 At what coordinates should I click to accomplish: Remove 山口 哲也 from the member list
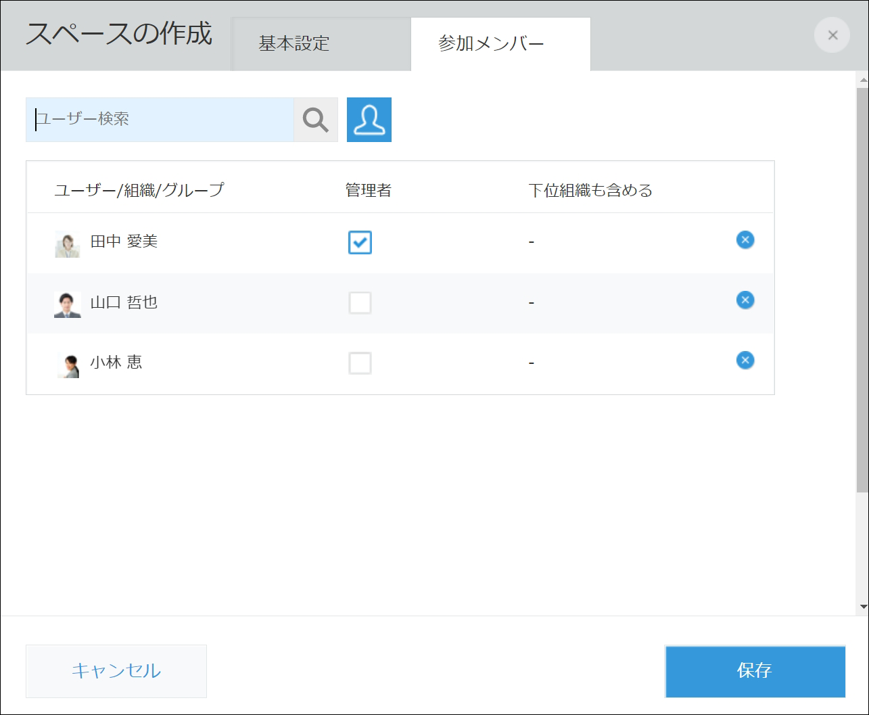[744, 300]
